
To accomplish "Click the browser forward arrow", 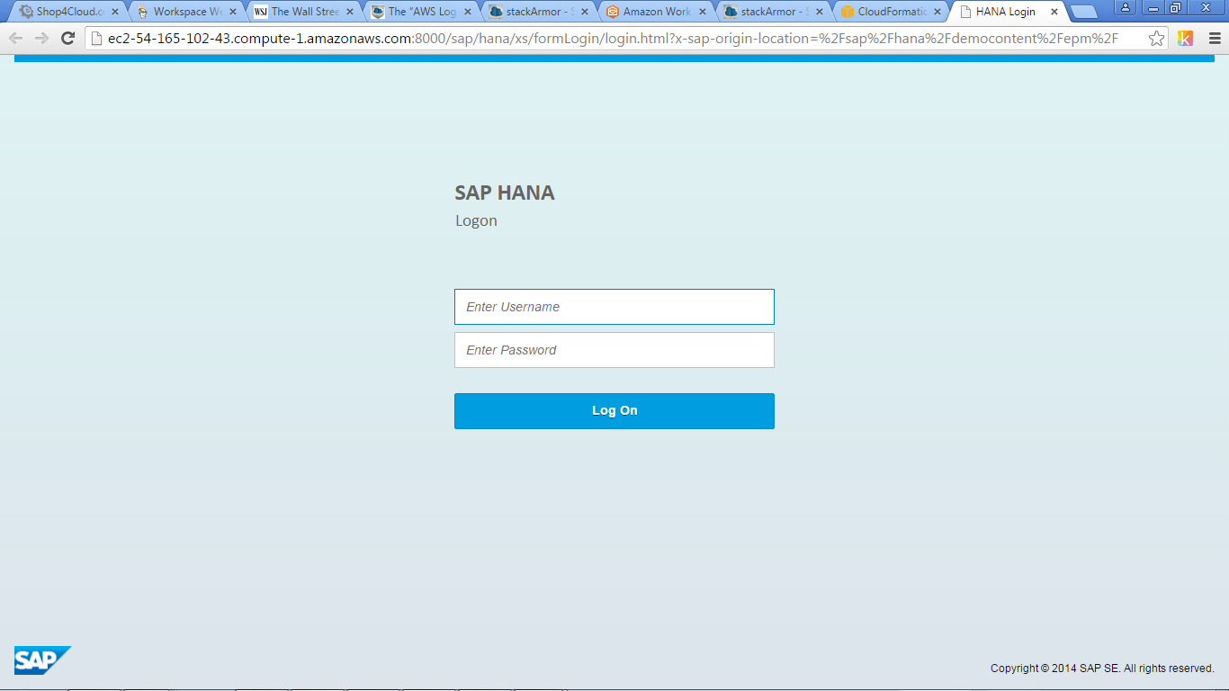I will coord(41,38).
